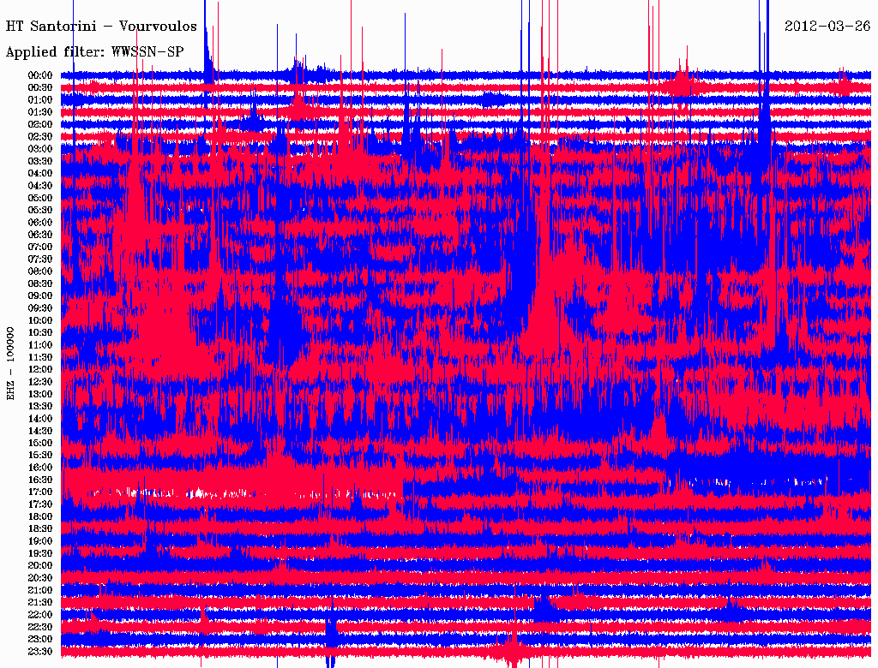Select the 02:30 time label

click(40, 136)
